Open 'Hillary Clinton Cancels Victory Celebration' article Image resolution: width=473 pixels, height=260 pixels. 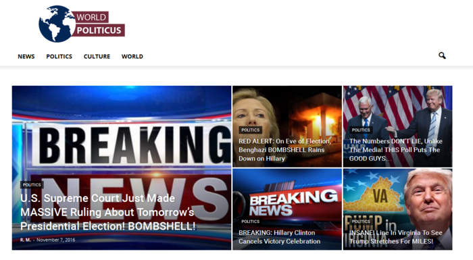(x=280, y=237)
